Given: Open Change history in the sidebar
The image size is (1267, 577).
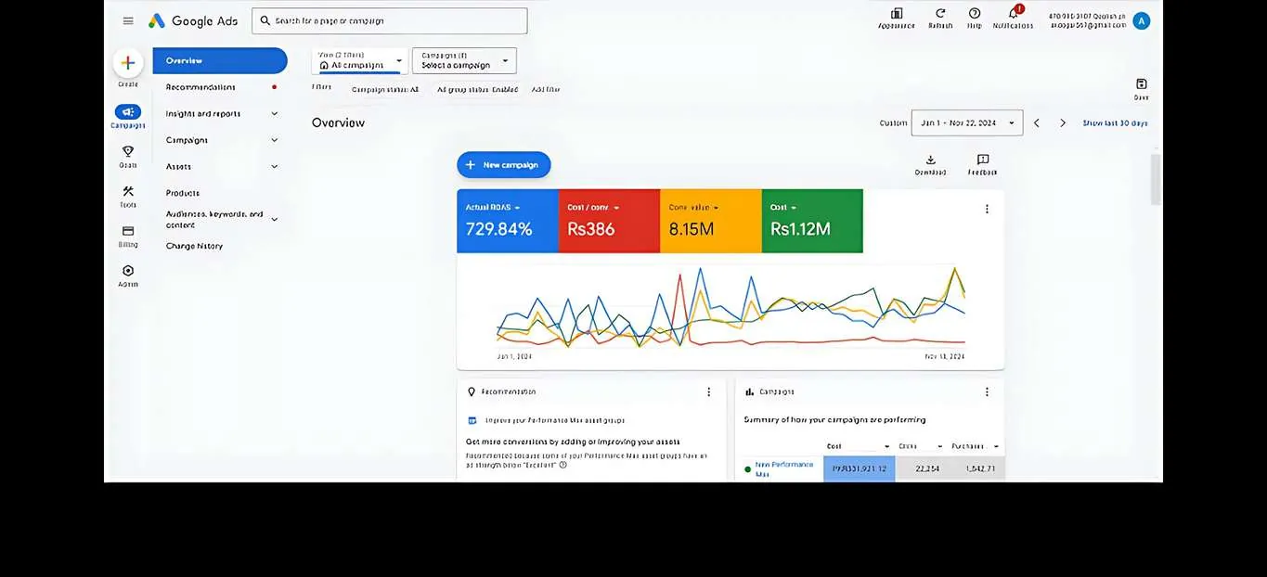Looking at the screenshot, I should 194,246.
